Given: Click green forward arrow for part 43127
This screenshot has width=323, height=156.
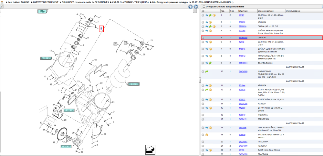Looking at the screenshot, I should click(x=210, y=15).
